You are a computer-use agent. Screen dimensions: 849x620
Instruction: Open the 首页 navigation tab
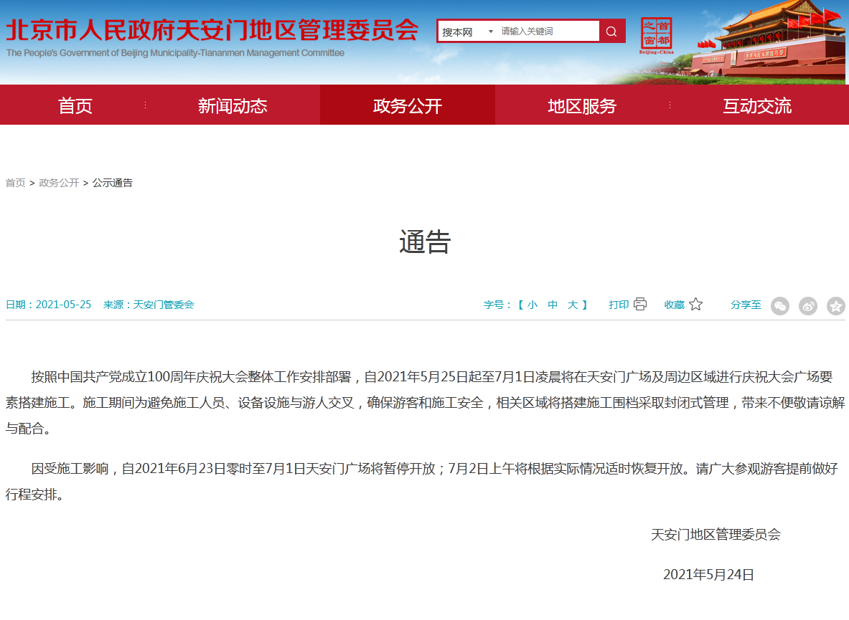[x=75, y=105]
